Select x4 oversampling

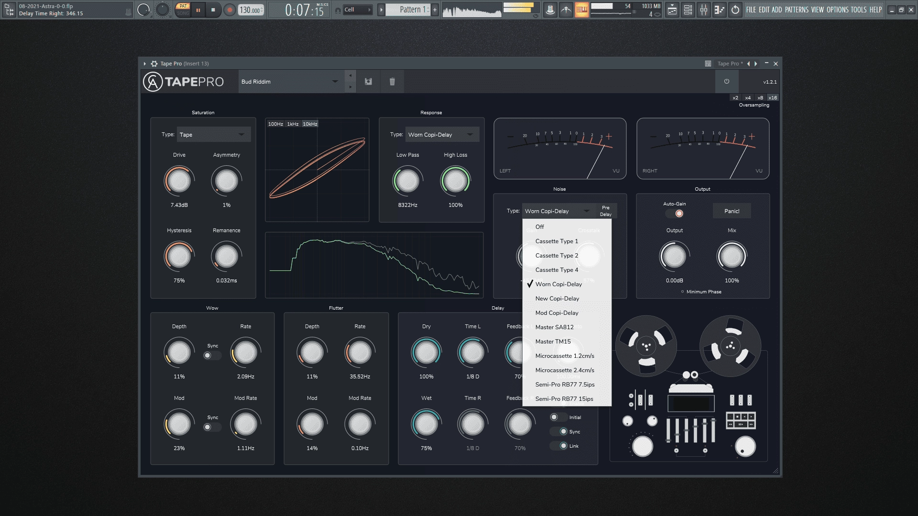pyautogui.click(x=748, y=97)
